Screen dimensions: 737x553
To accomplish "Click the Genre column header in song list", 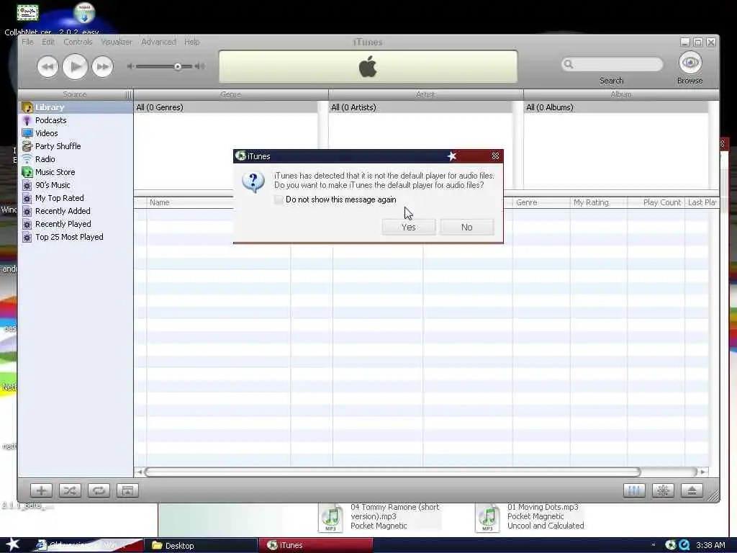I will point(541,202).
